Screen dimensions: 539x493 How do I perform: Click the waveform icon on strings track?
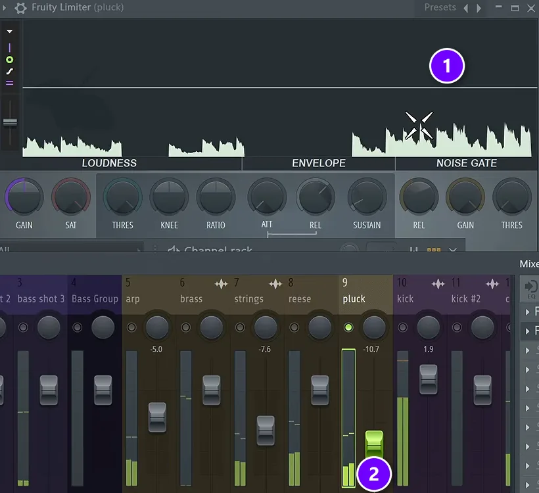point(275,284)
